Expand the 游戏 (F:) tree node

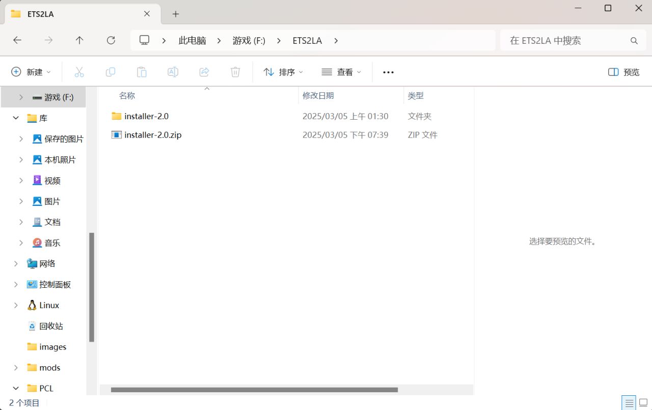point(21,97)
